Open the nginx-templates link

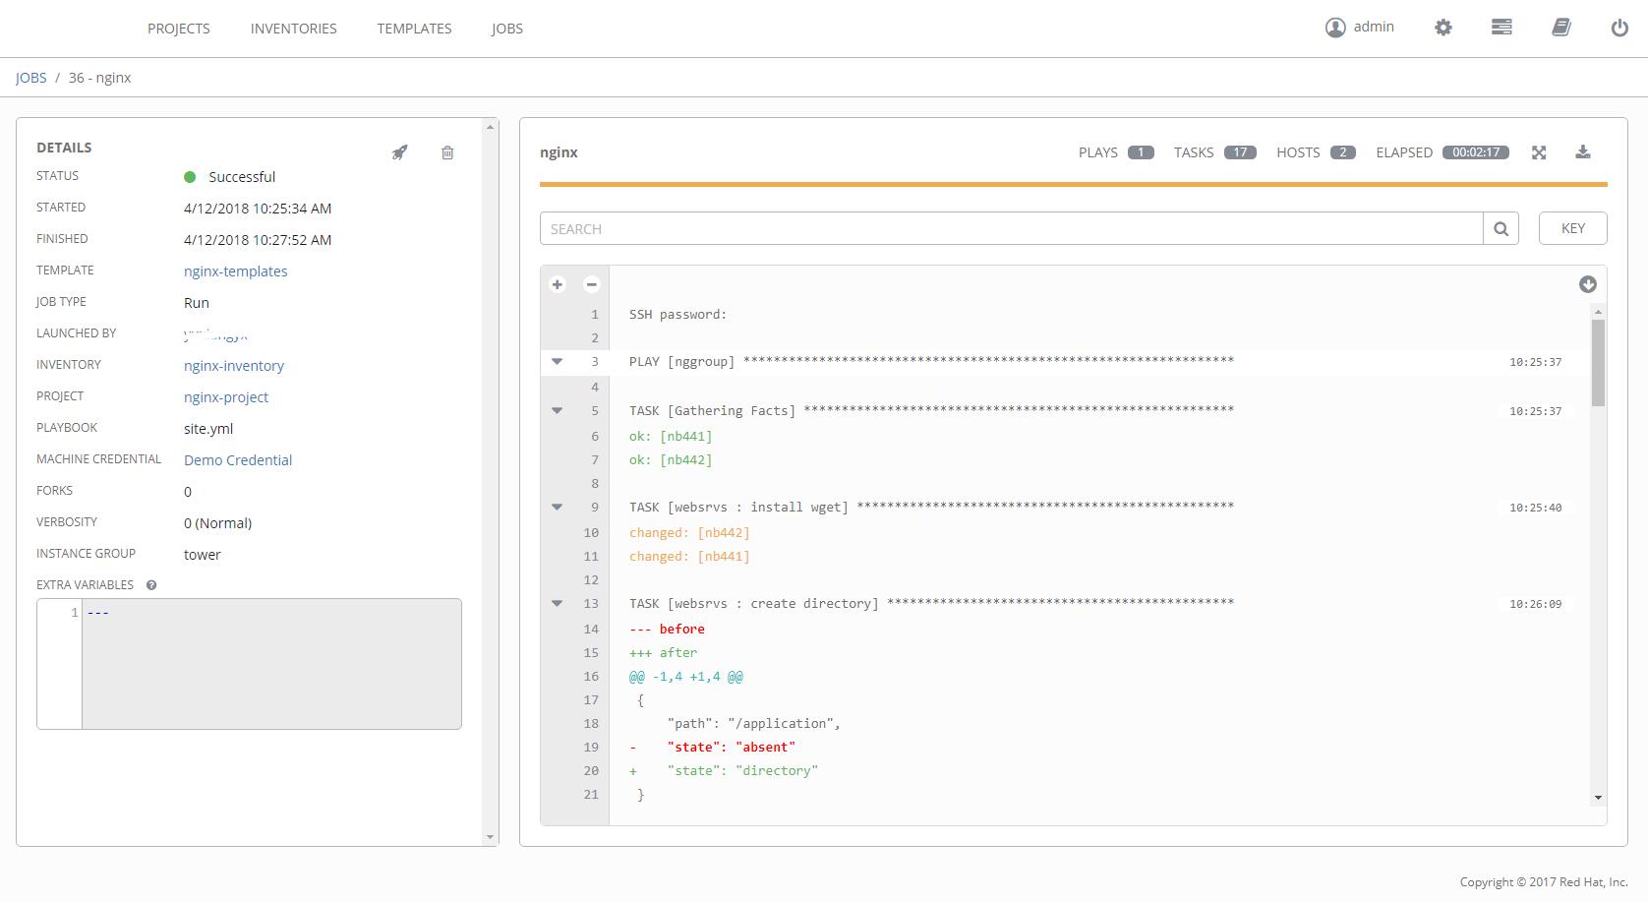pyautogui.click(x=236, y=271)
